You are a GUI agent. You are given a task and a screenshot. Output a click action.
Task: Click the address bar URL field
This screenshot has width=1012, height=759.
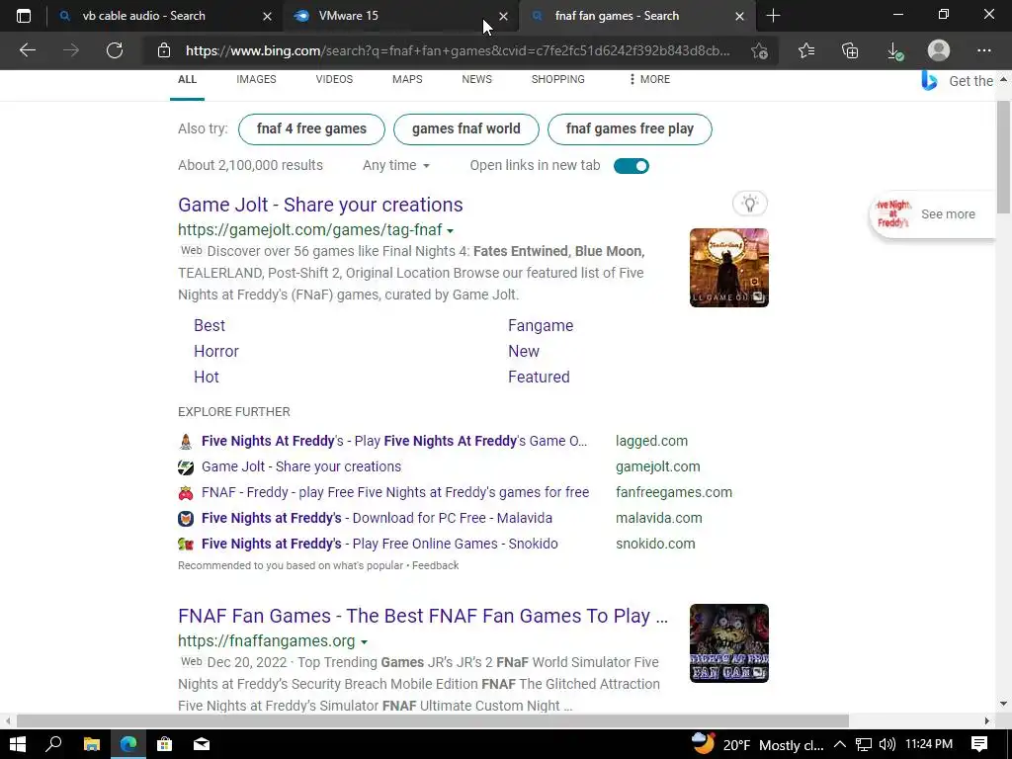[459, 50]
